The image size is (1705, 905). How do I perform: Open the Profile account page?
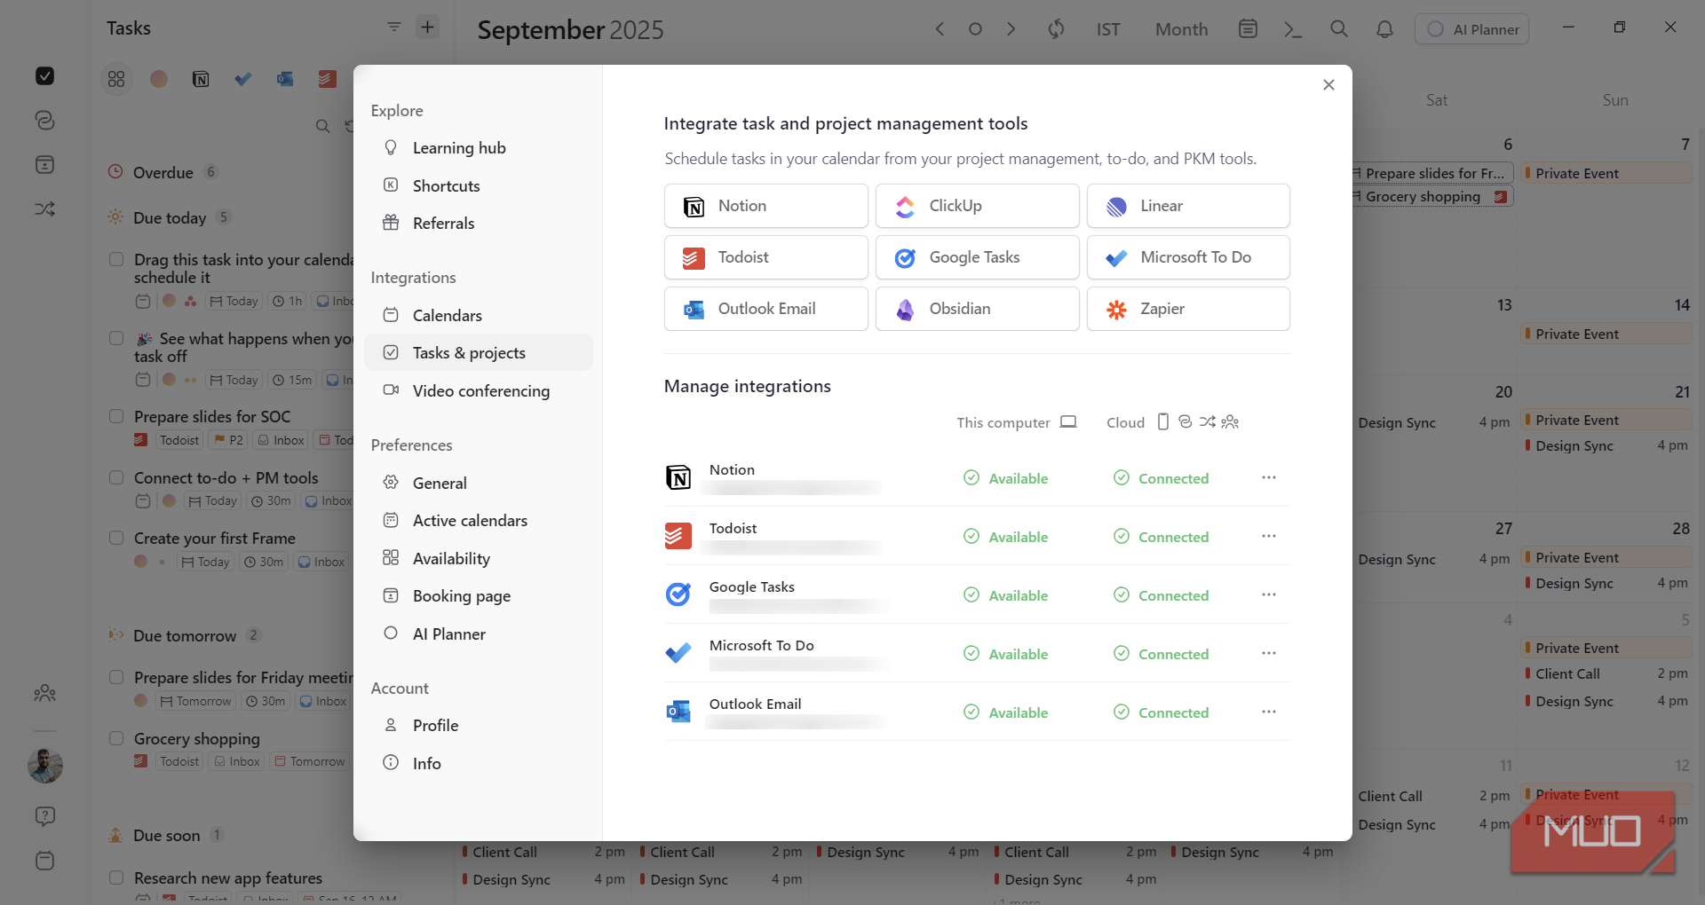coord(478,726)
